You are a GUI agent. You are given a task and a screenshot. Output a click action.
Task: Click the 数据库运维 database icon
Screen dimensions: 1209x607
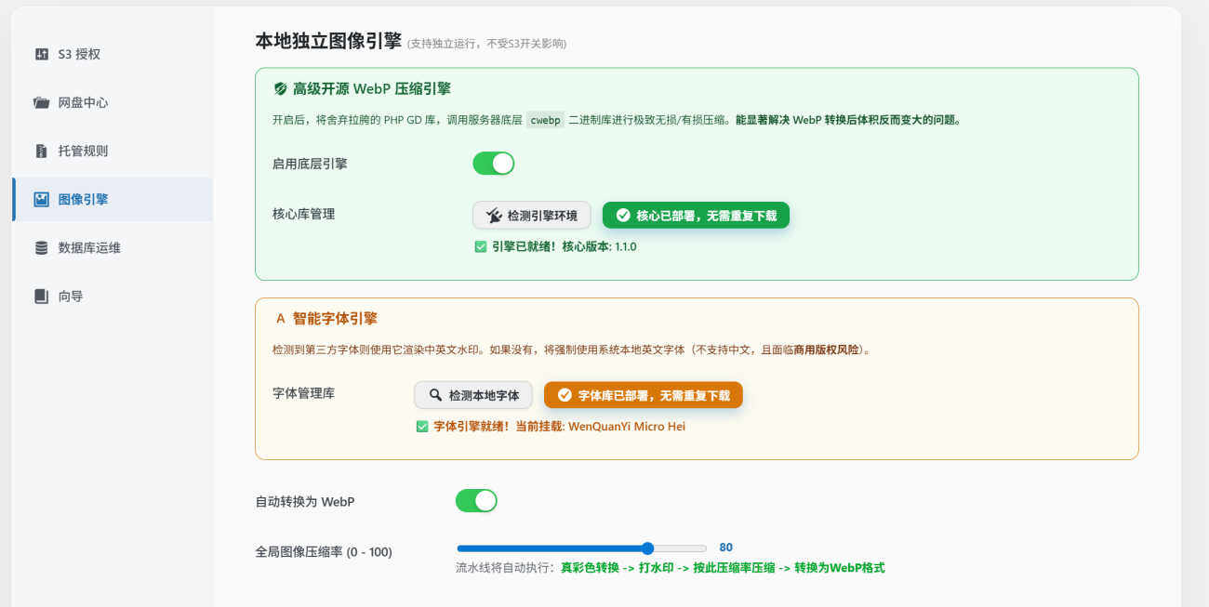41,247
